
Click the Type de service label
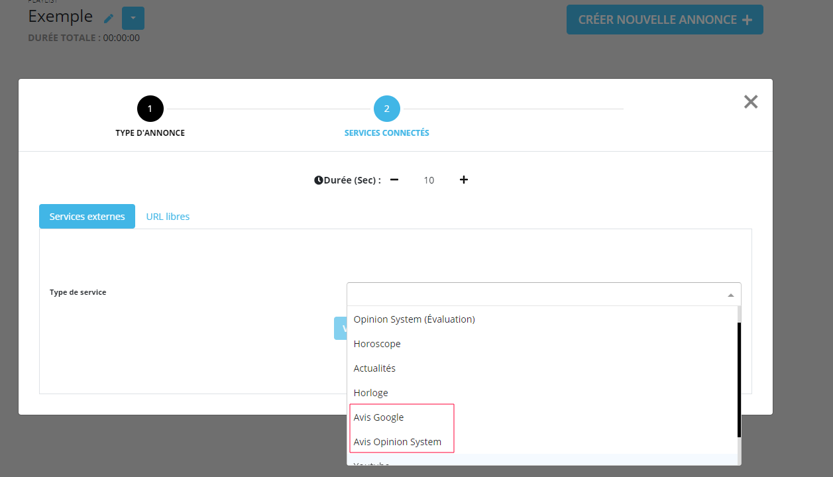click(78, 292)
